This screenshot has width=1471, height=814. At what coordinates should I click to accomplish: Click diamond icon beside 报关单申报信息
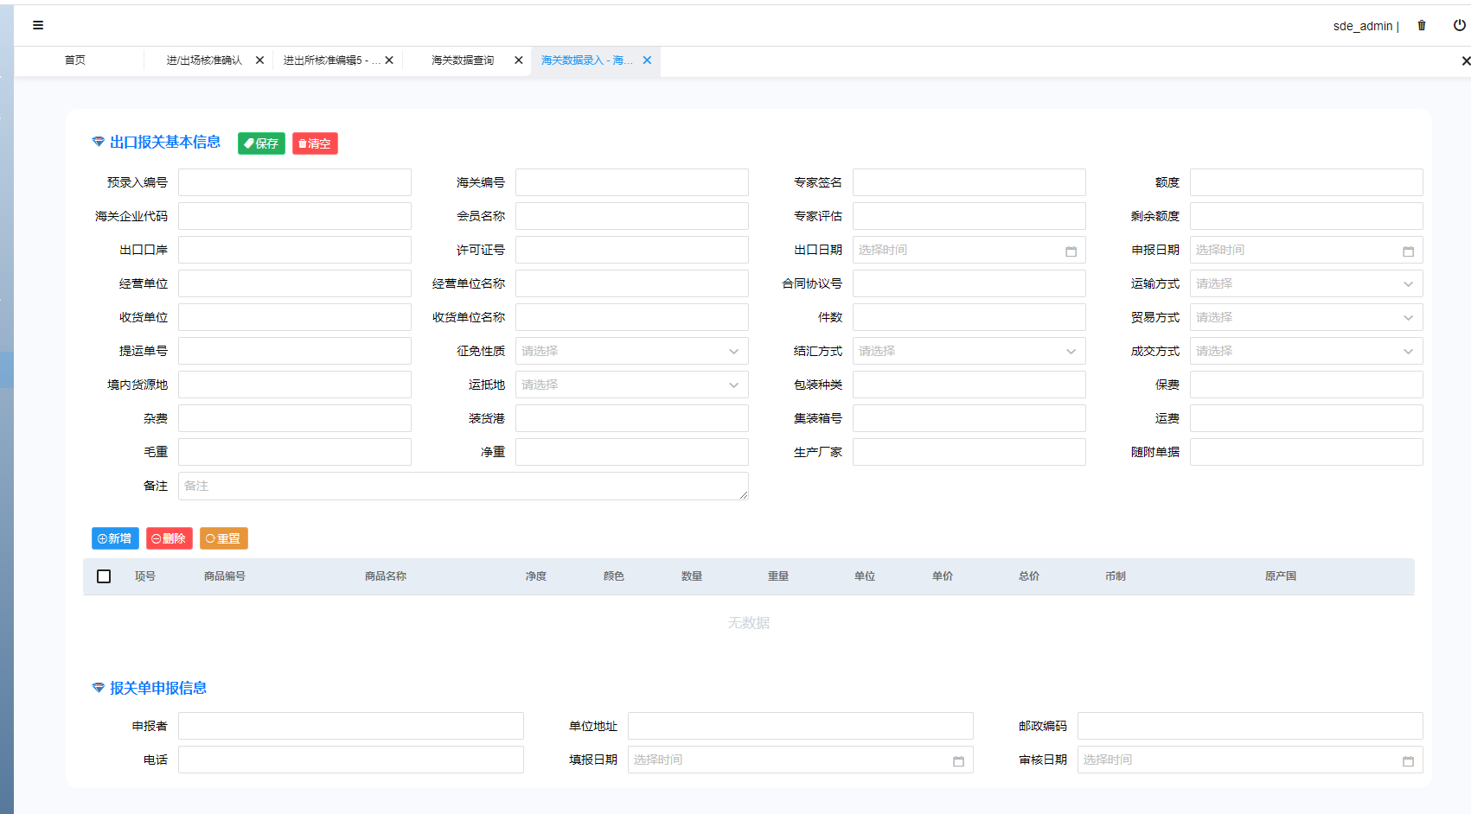point(99,688)
